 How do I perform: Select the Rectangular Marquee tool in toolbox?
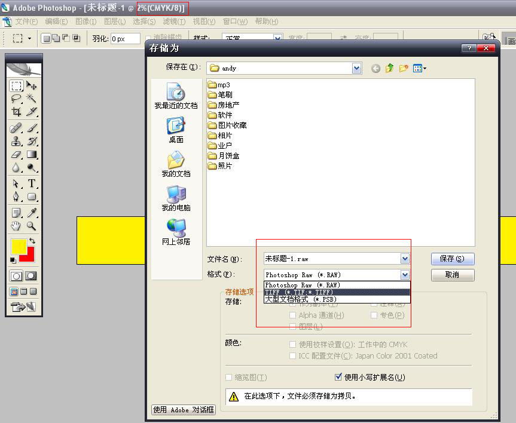tap(16, 86)
